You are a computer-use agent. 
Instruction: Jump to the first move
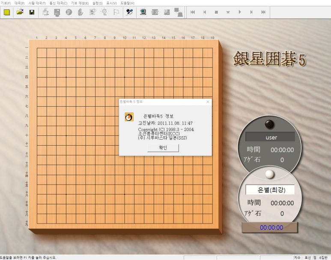pyautogui.click(x=193, y=12)
